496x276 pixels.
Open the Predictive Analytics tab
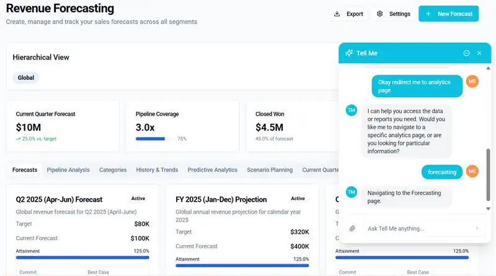[x=212, y=170]
